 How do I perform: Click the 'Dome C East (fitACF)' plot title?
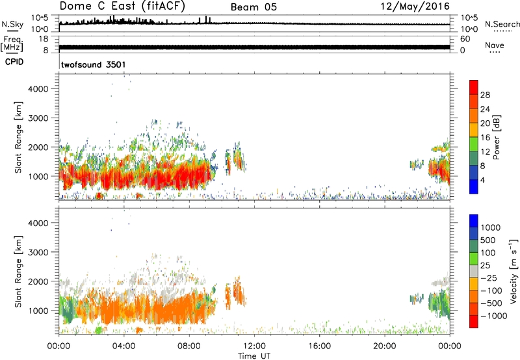122,6
